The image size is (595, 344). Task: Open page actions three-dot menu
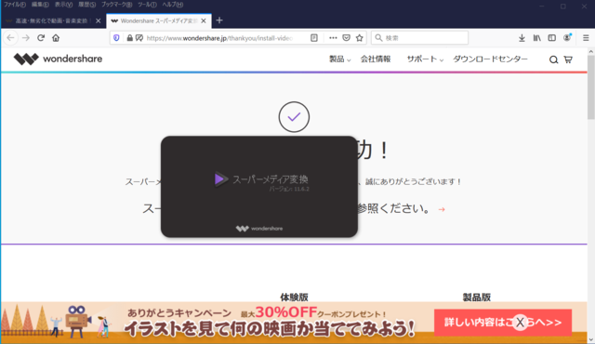(x=333, y=38)
